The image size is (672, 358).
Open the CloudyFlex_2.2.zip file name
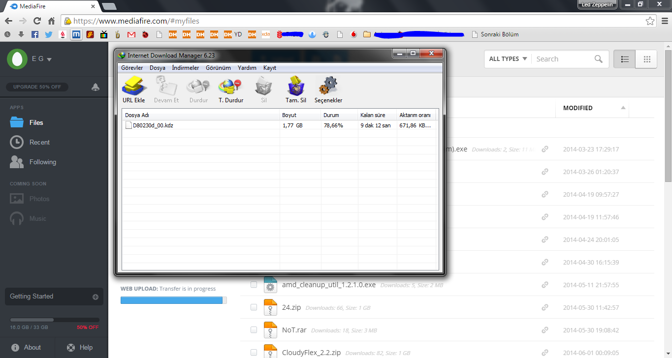(x=312, y=353)
